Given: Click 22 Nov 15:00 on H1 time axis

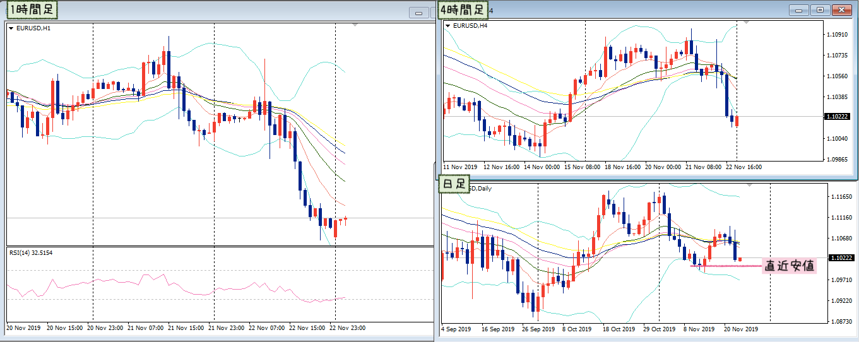Looking at the screenshot, I should click(307, 328).
